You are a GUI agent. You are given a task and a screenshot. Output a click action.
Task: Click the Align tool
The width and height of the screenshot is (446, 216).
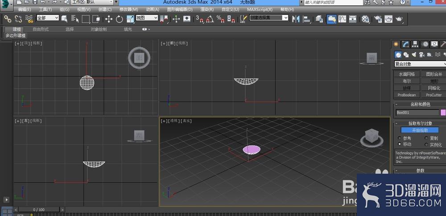307,19
